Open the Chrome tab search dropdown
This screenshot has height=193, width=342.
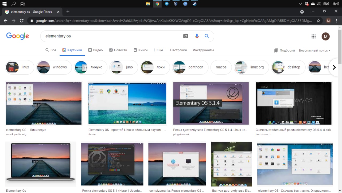pos(302,12)
